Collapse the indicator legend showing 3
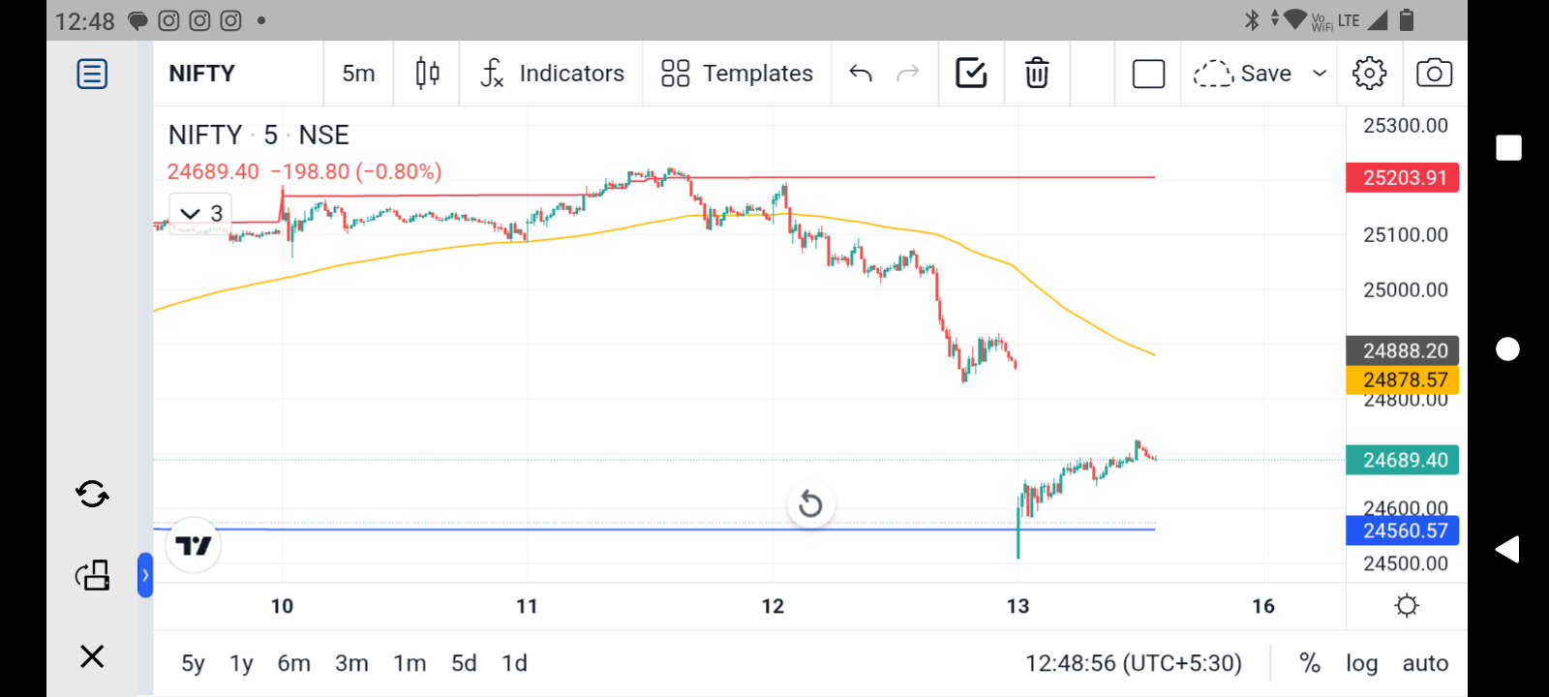Image resolution: width=1549 pixels, height=697 pixels. (x=200, y=213)
